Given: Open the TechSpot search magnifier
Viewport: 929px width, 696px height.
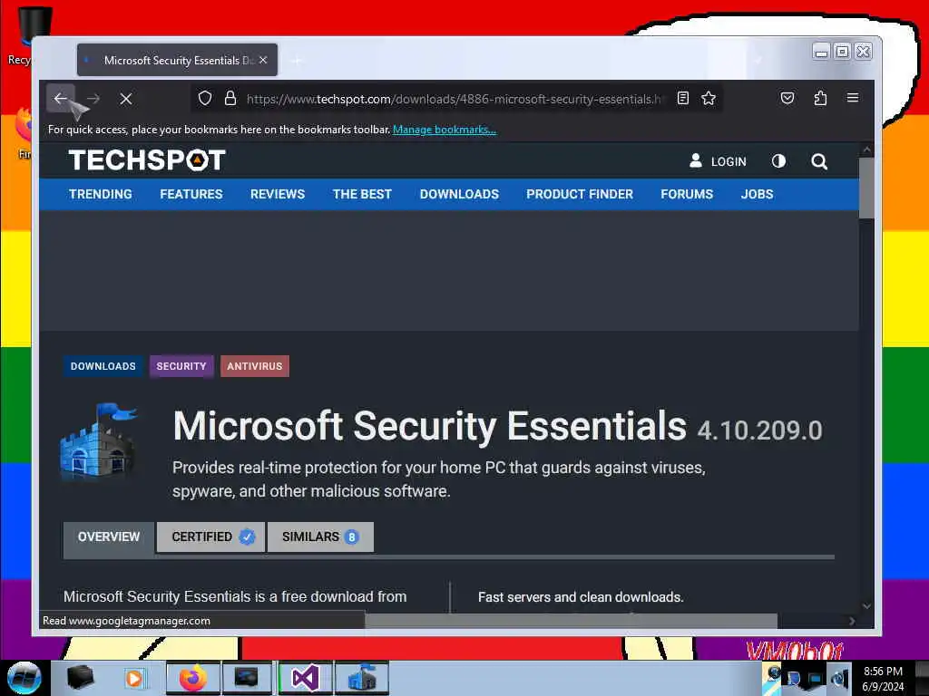Looking at the screenshot, I should [819, 161].
